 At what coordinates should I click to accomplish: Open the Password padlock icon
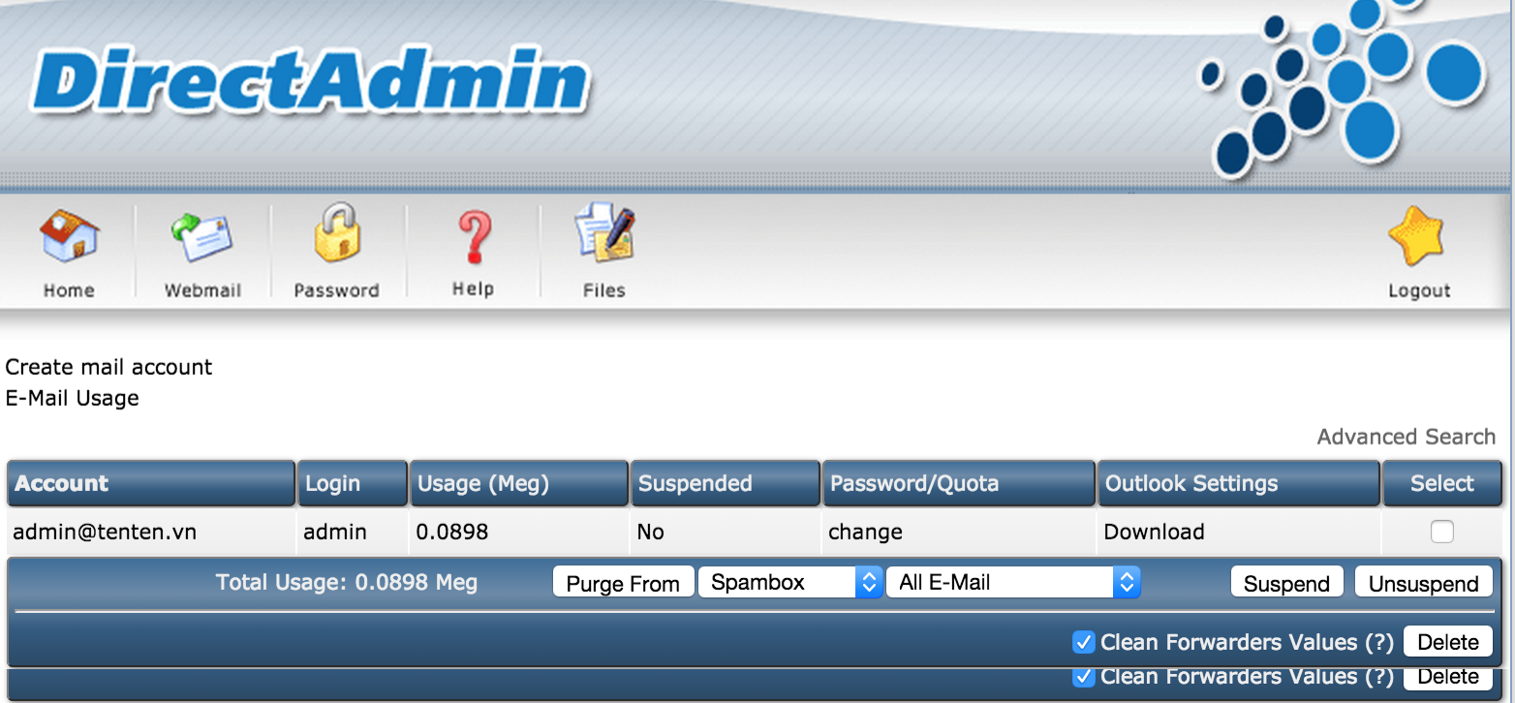click(x=337, y=232)
